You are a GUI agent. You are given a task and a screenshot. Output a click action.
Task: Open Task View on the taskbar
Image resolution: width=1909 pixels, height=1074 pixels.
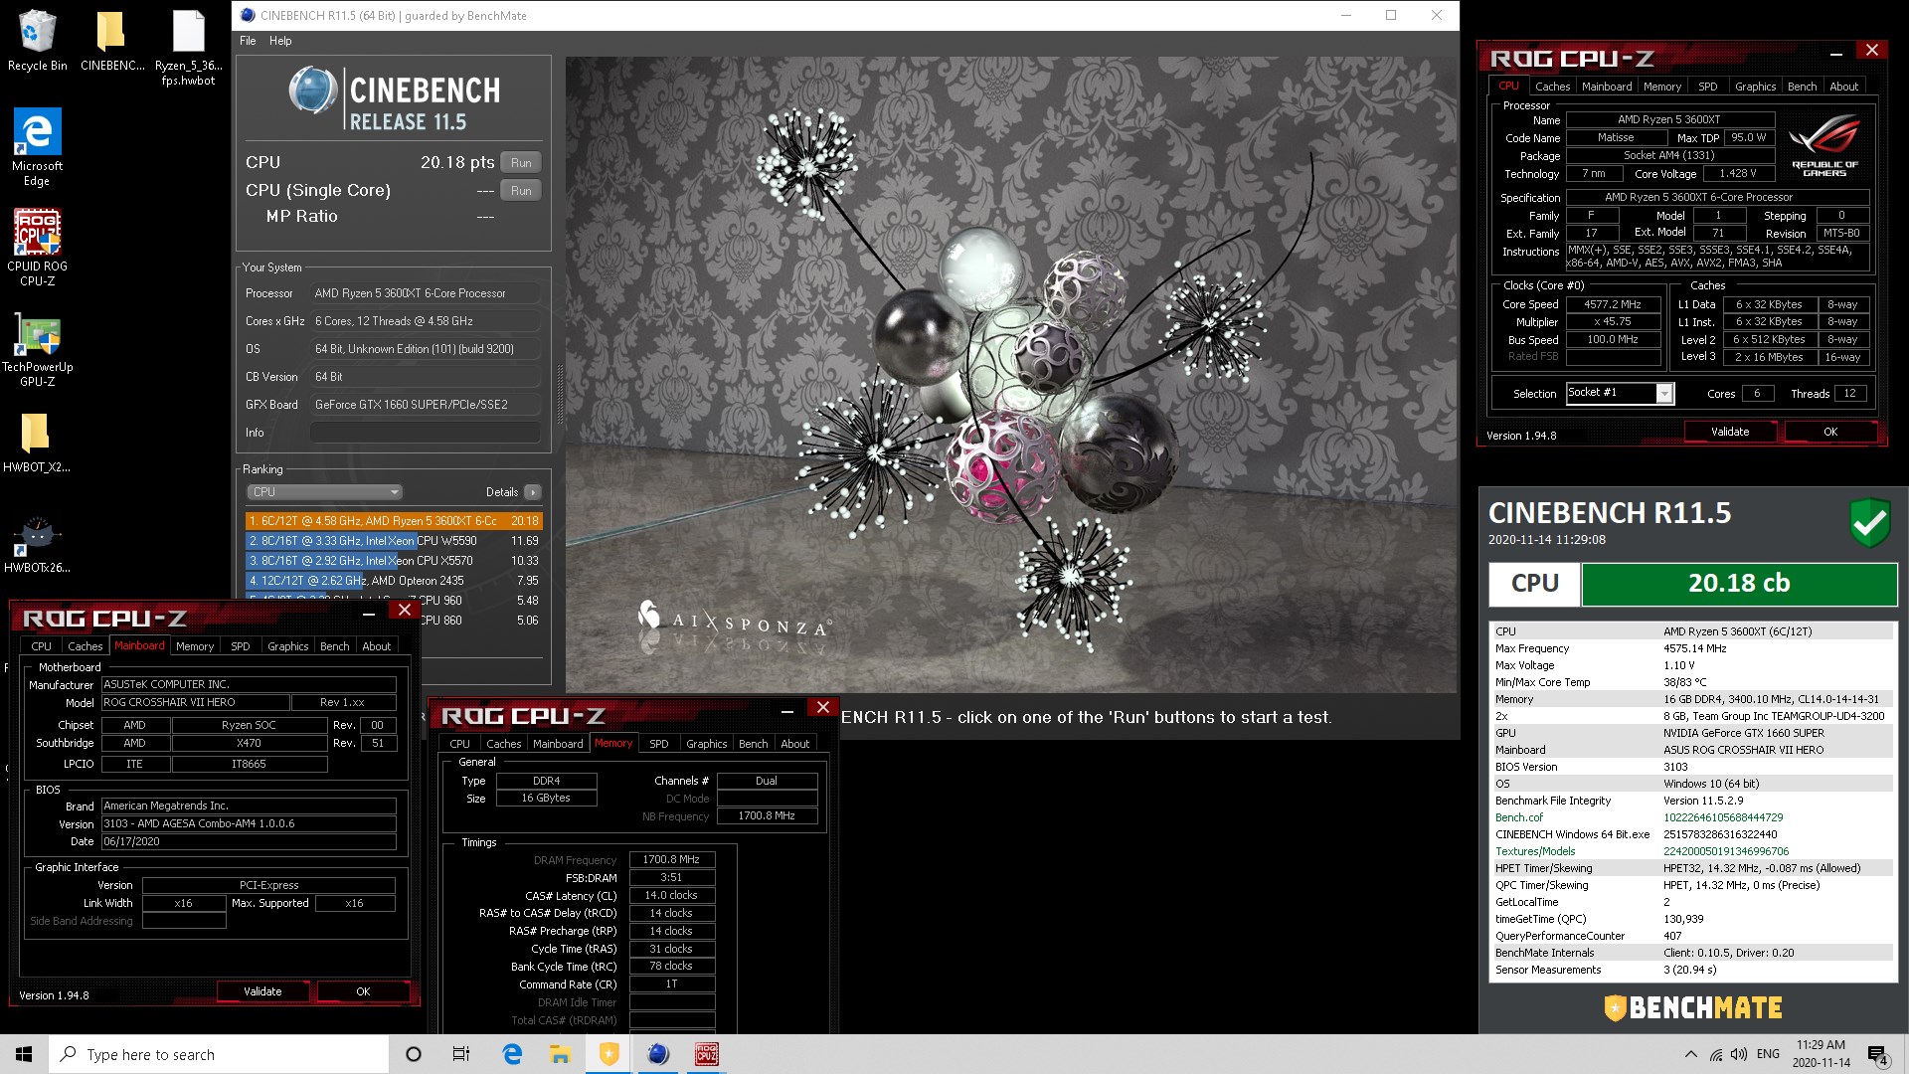pyautogui.click(x=461, y=1054)
